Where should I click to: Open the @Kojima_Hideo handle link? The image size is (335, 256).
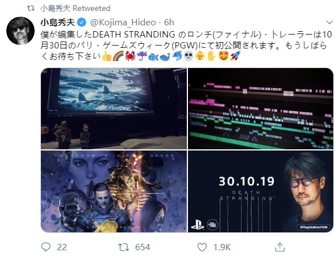coord(123,22)
